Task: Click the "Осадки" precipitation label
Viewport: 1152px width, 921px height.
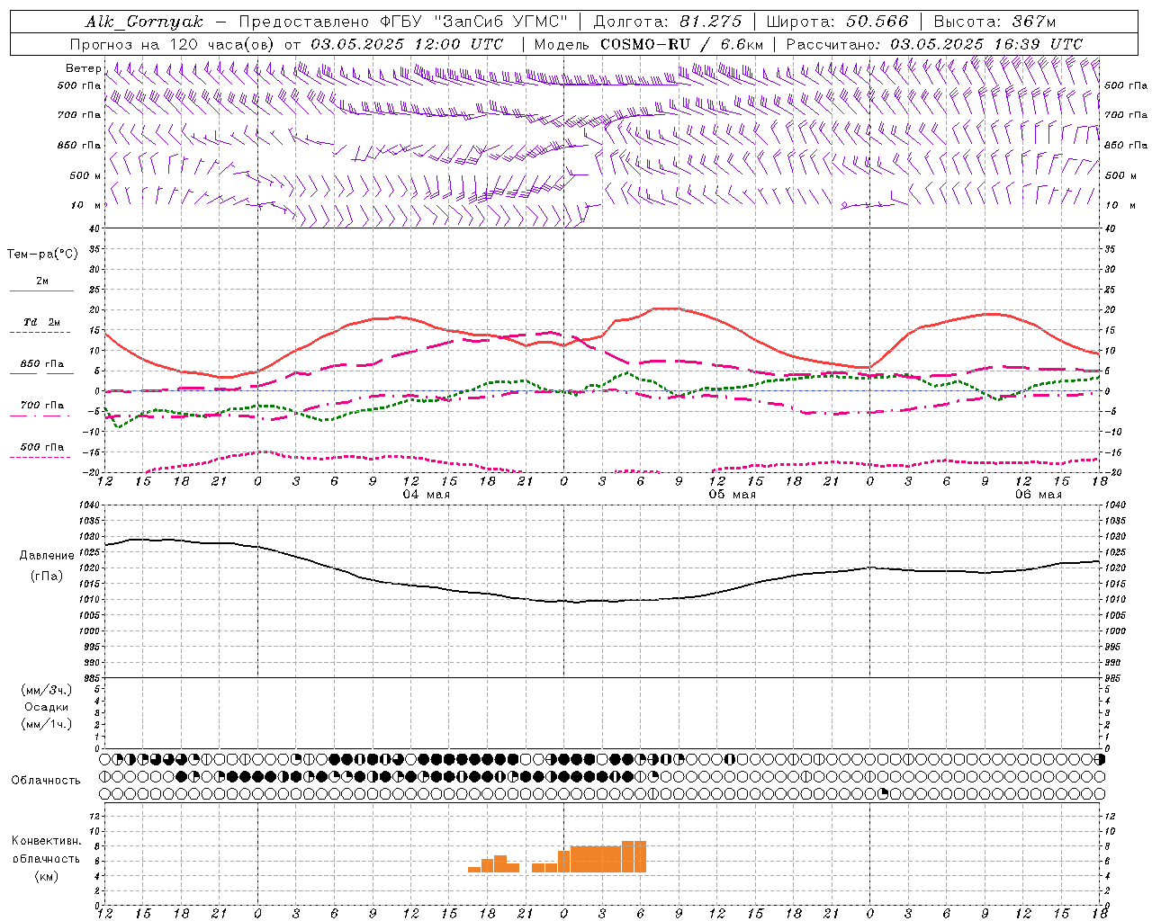Action: tap(46, 707)
